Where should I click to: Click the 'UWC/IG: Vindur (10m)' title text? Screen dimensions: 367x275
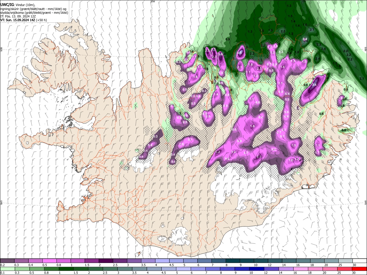click(x=18, y=5)
